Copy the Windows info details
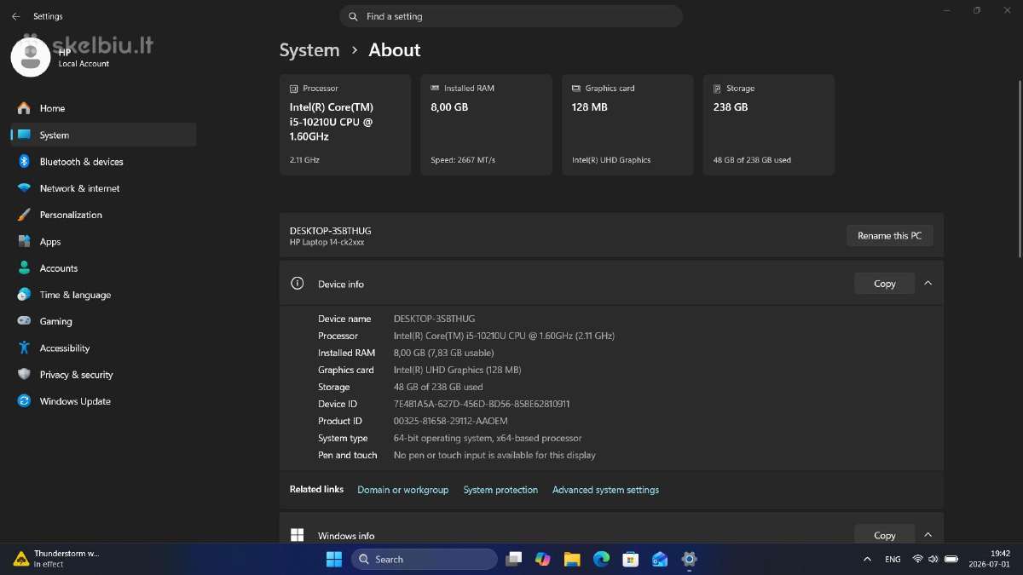 884,535
